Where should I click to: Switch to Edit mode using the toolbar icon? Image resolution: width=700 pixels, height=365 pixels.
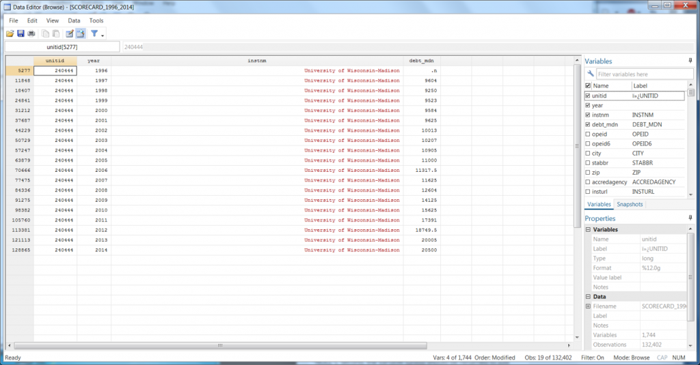(x=69, y=33)
